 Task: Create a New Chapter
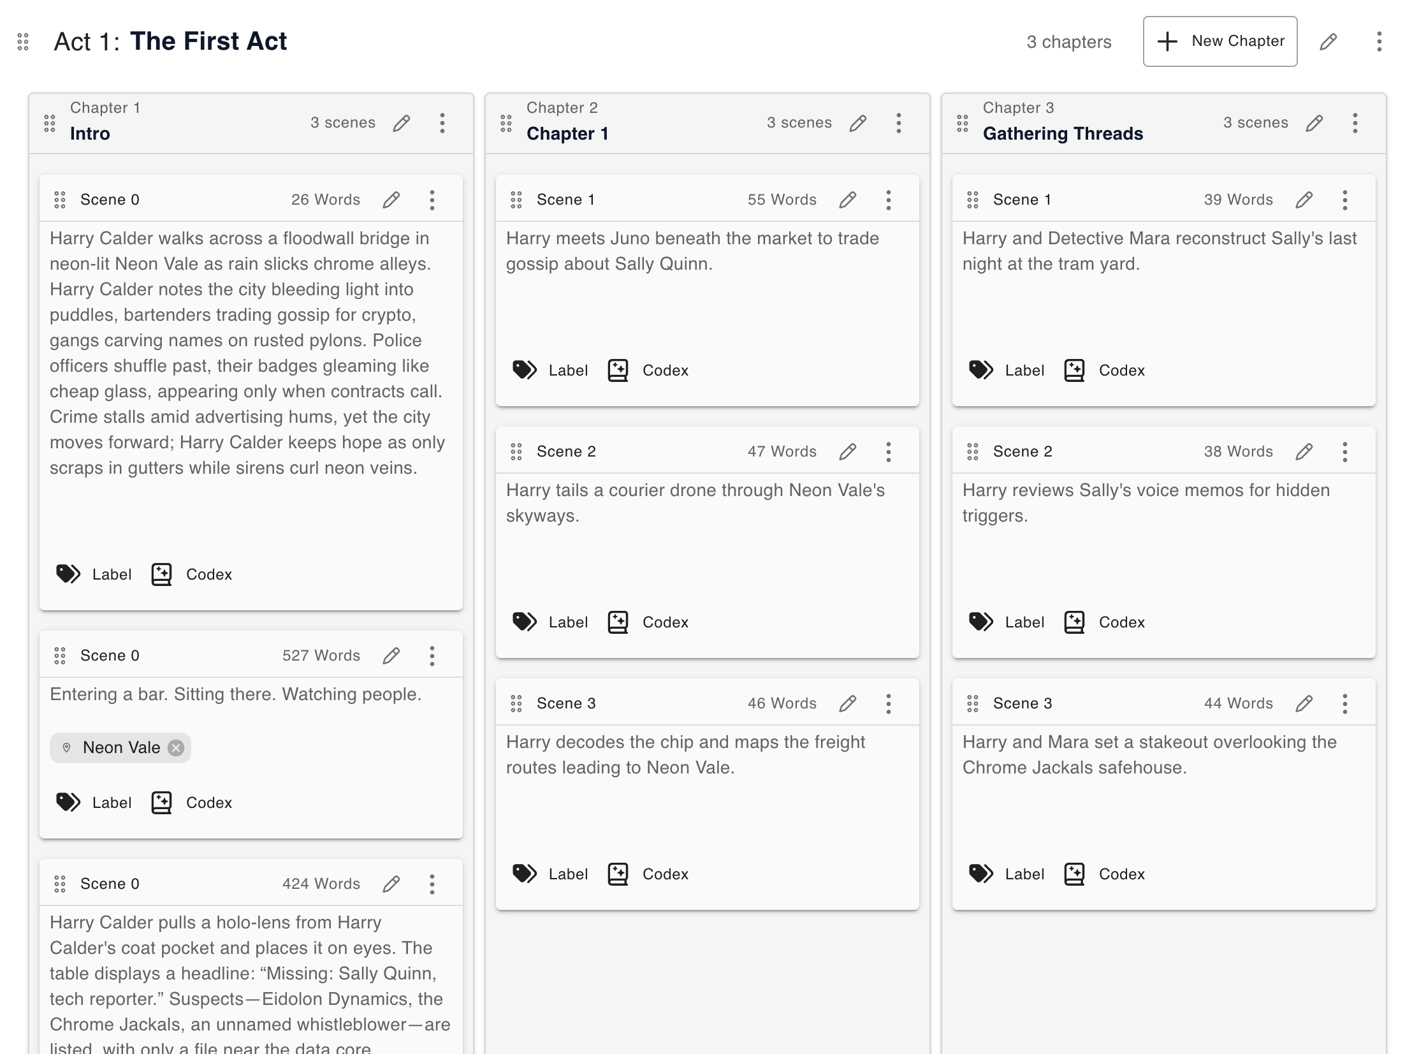pyautogui.click(x=1219, y=41)
